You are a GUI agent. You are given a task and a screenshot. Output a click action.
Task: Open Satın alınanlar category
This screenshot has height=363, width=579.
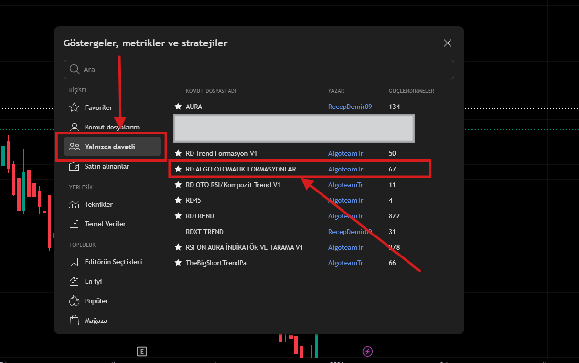point(112,166)
